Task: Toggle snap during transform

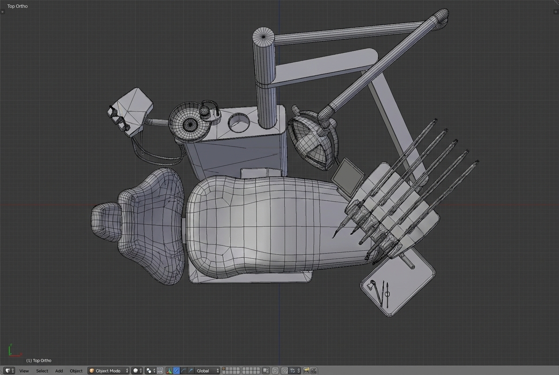Action: click(284, 371)
